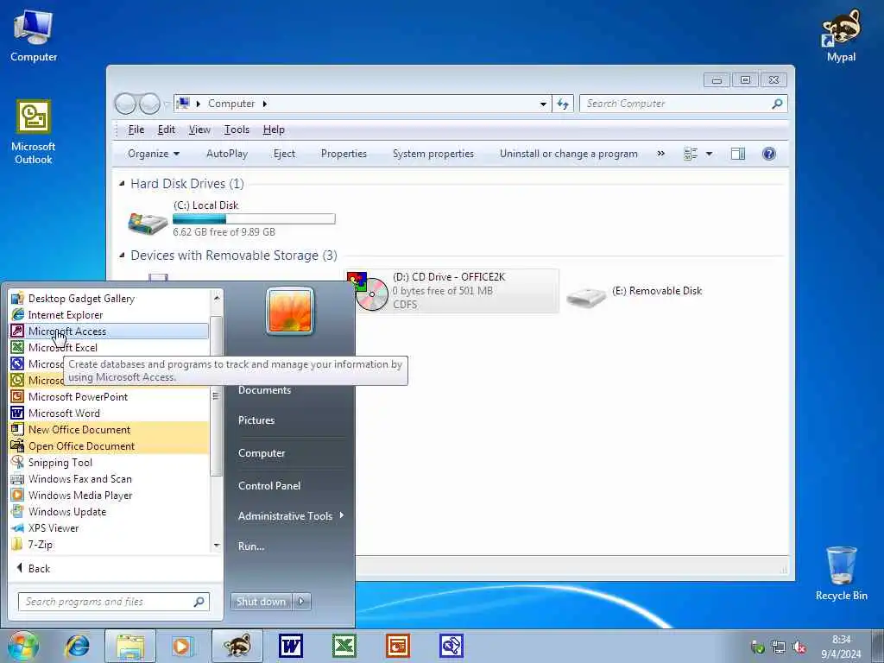Select the Microsoft Outlook desktop shortcut

pyautogui.click(x=34, y=132)
